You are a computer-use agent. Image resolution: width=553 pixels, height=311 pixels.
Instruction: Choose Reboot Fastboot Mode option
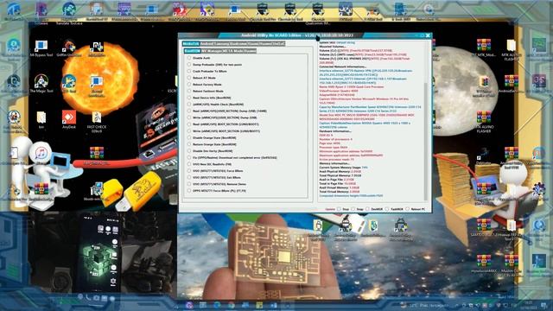pos(206,91)
